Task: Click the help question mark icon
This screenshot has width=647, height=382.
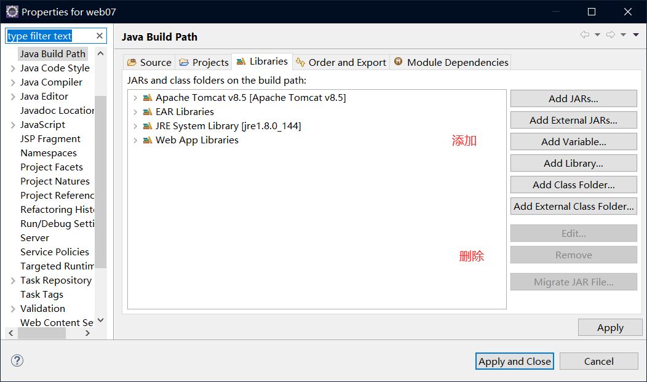Action: point(17,360)
